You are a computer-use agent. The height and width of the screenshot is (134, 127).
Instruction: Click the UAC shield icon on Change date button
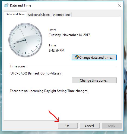77,57
